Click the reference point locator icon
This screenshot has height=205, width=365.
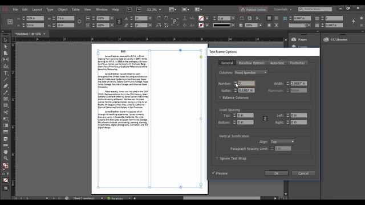pyautogui.click(x=10, y=22)
